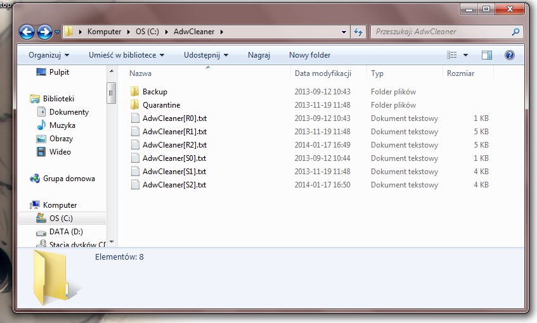The height and width of the screenshot is (323, 537).
Task: Select Pulpit in the navigation pane
Action: (x=59, y=72)
